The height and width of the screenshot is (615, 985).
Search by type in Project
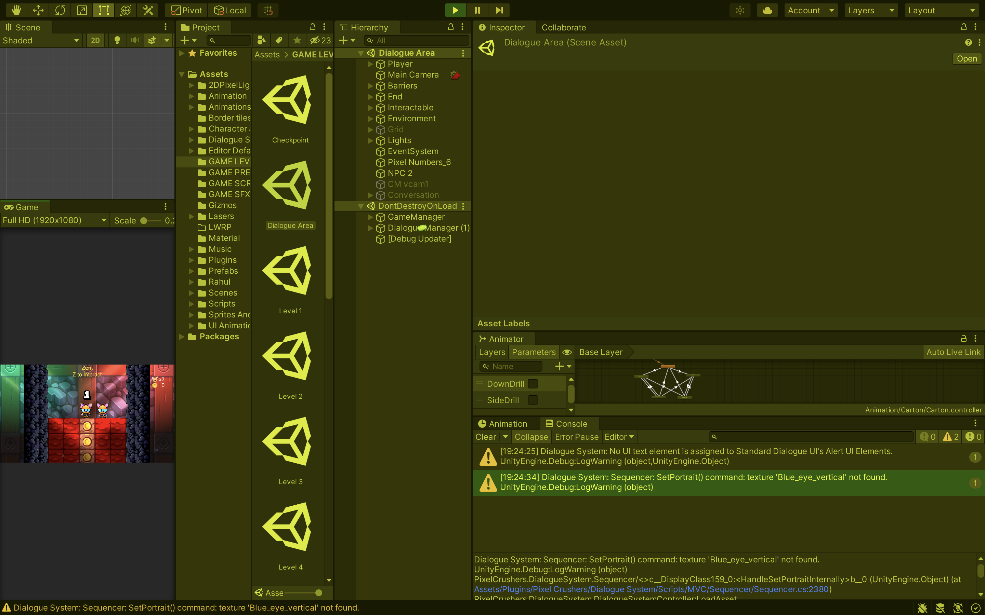point(262,40)
